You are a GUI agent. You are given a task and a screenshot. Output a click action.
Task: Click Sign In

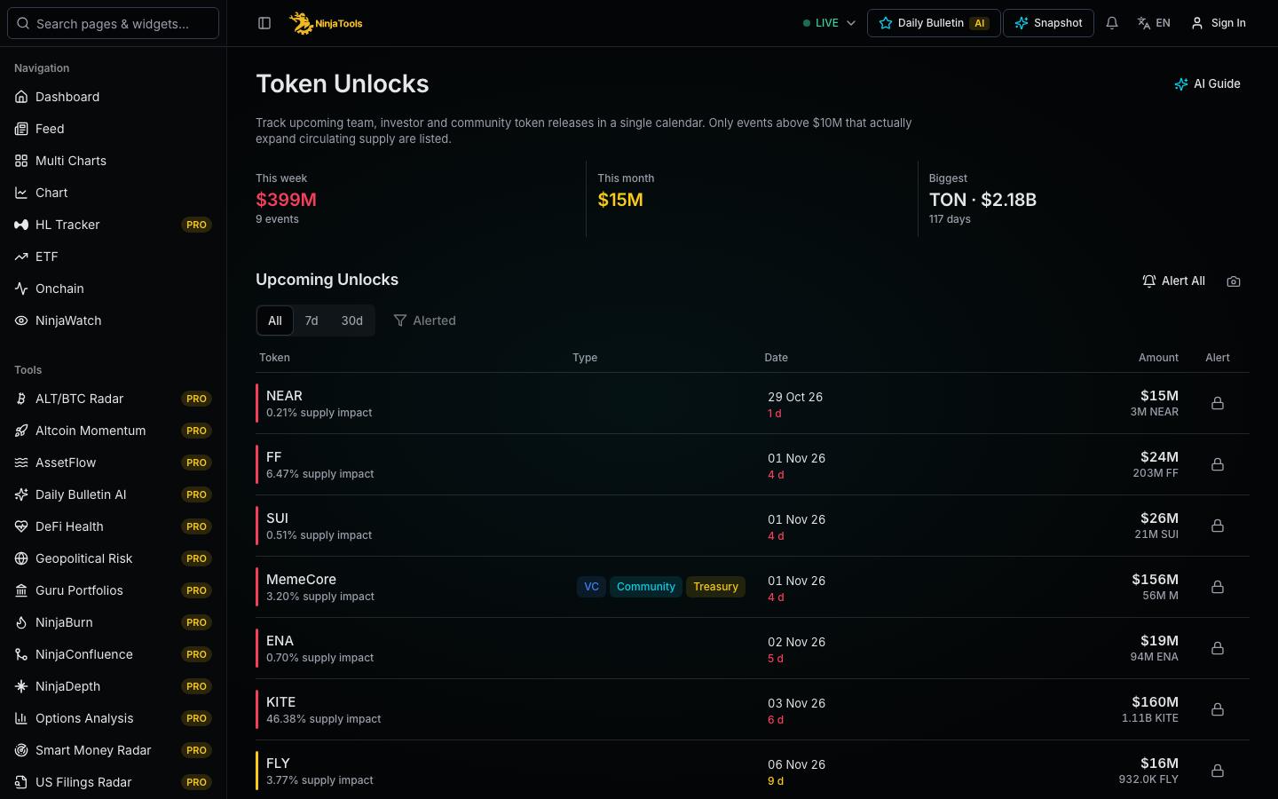pyautogui.click(x=1218, y=23)
